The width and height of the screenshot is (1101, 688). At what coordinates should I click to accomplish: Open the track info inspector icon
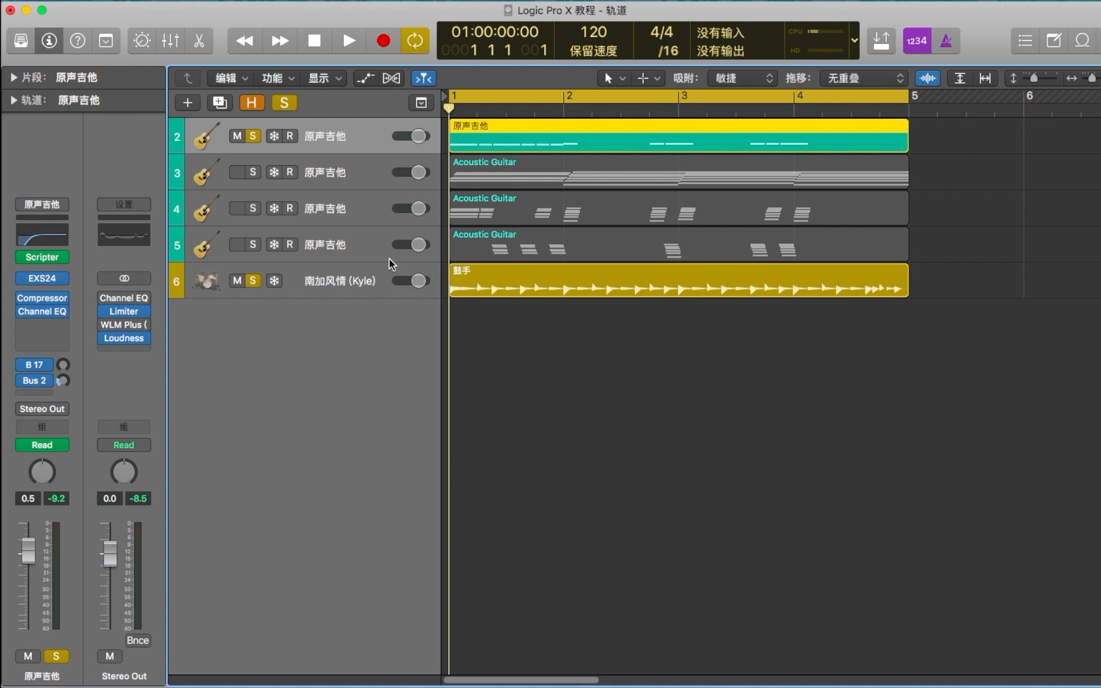coord(49,40)
